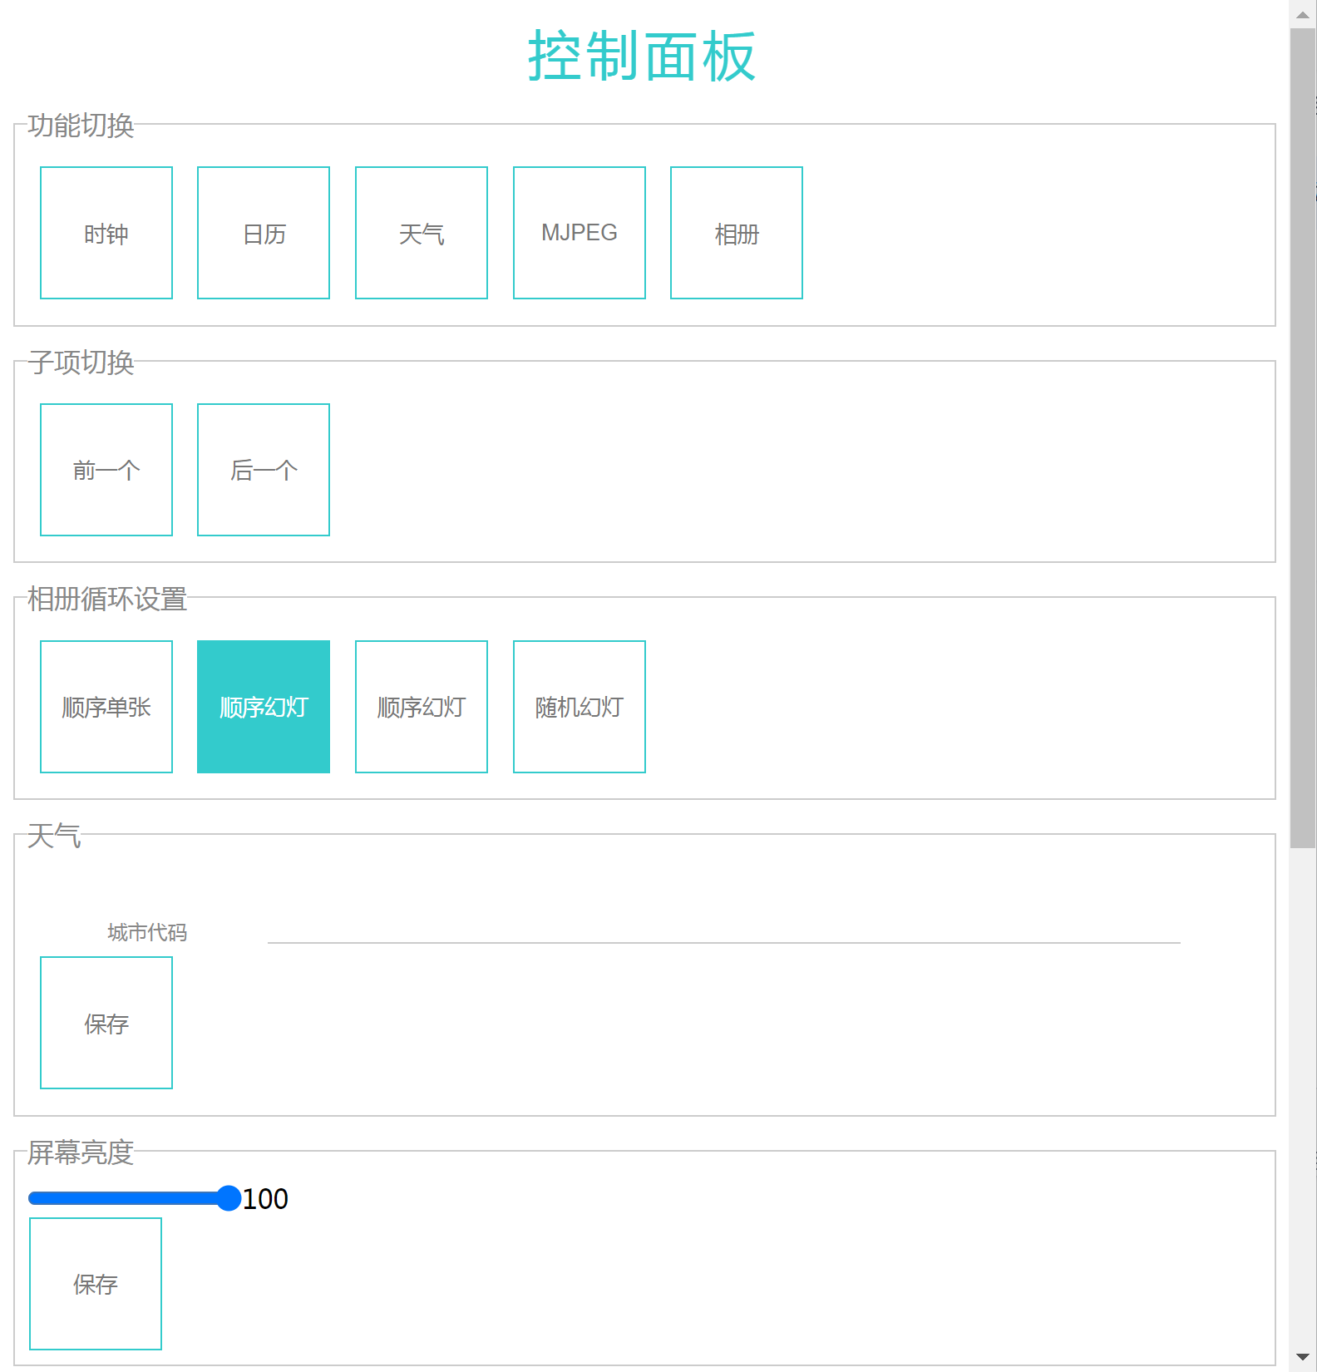Switch to the 天气 (Weather) function
This screenshot has width=1317, height=1372.
(421, 233)
